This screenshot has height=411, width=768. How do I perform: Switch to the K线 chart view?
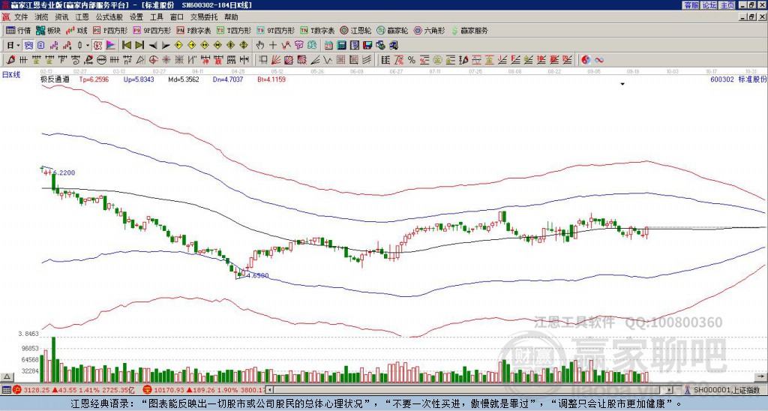pyautogui.click(x=76, y=30)
